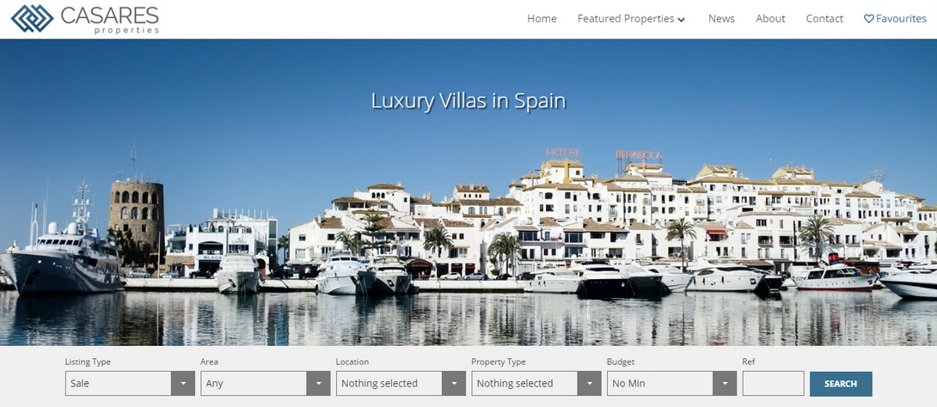Click the chevron next to Featured Properties
This screenshot has width=937, height=407.
681,20
